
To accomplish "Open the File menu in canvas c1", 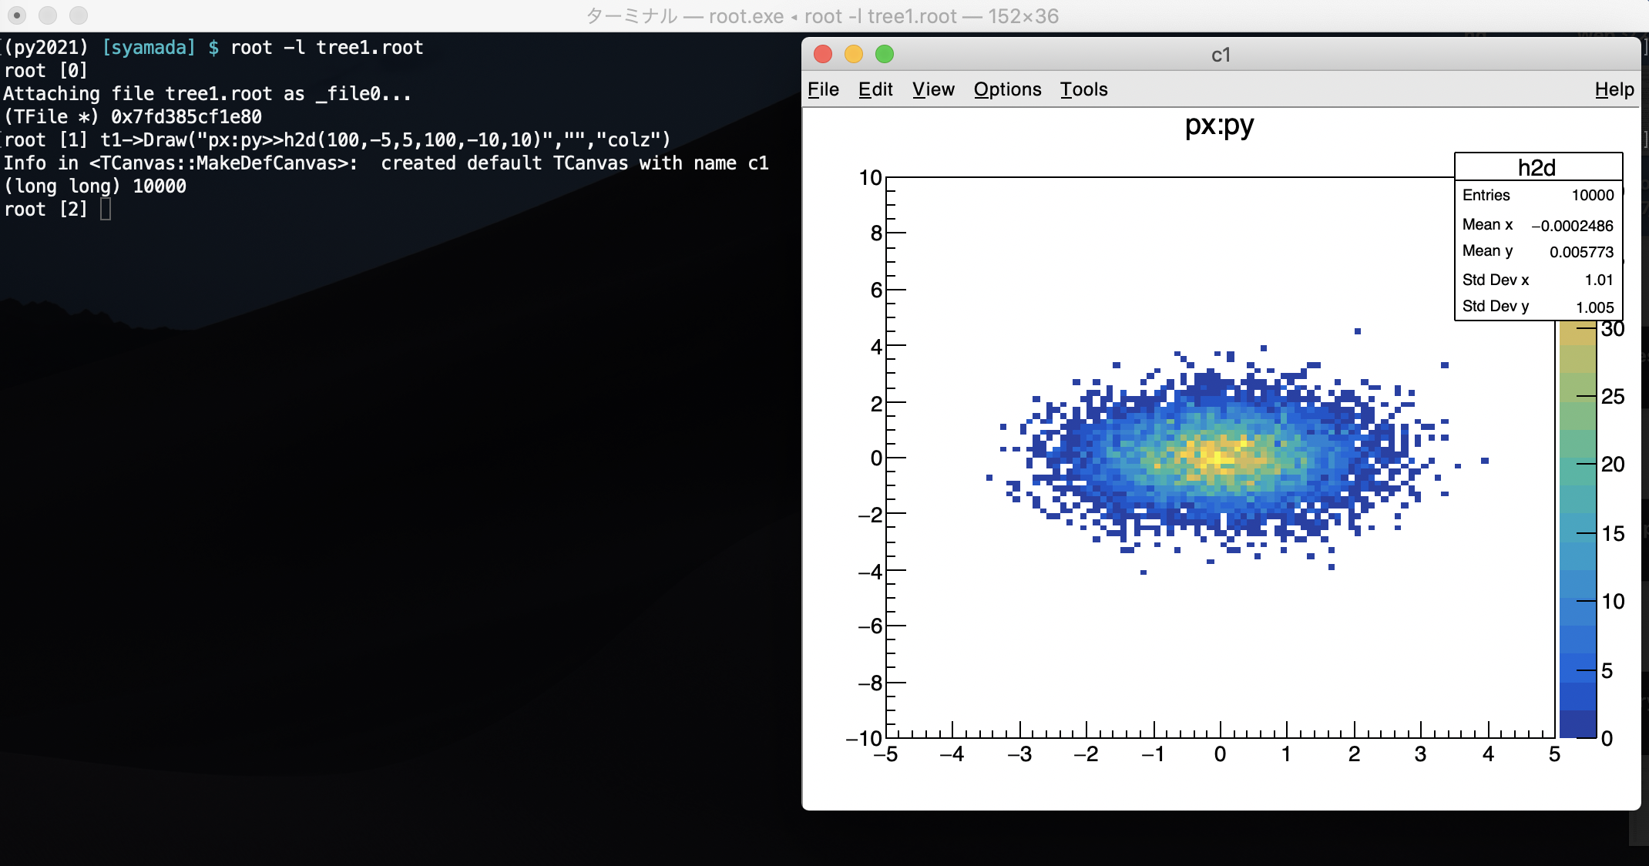I will click(823, 89).
